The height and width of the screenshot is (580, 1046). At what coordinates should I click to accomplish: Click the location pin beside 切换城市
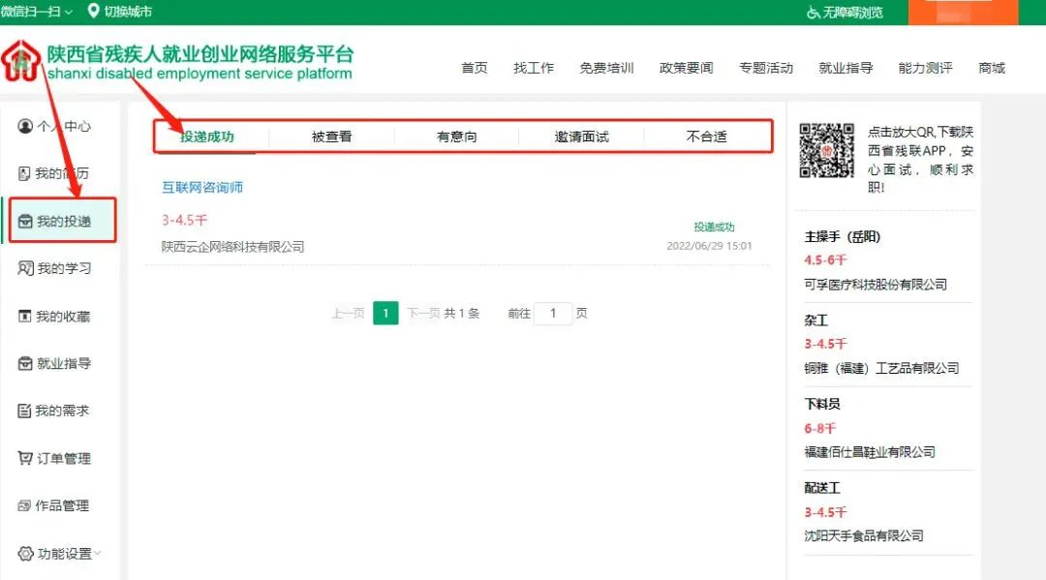pos(92,12)
